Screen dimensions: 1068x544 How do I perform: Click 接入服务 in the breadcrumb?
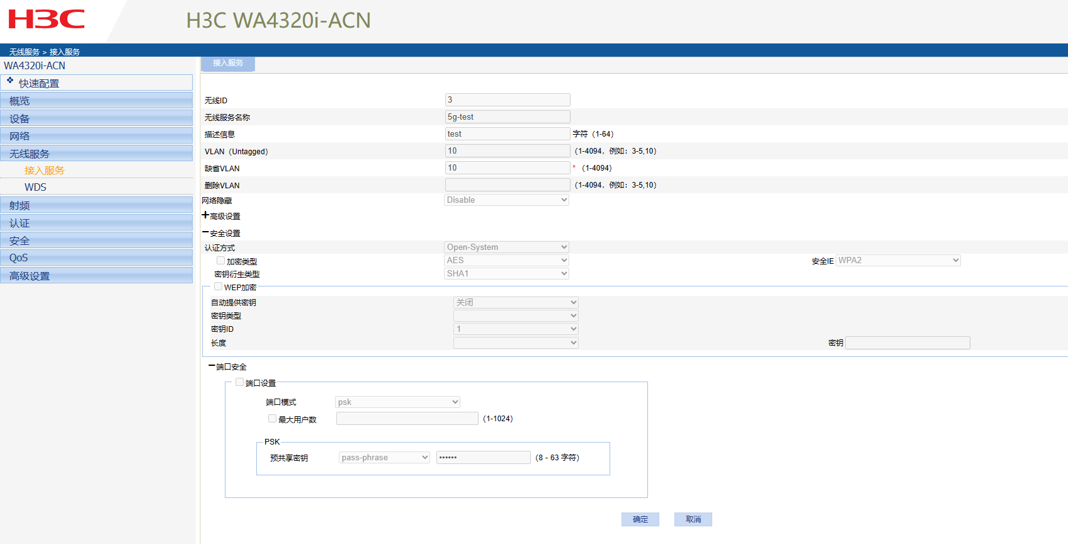pyautogui.click(x=65, y=52)
